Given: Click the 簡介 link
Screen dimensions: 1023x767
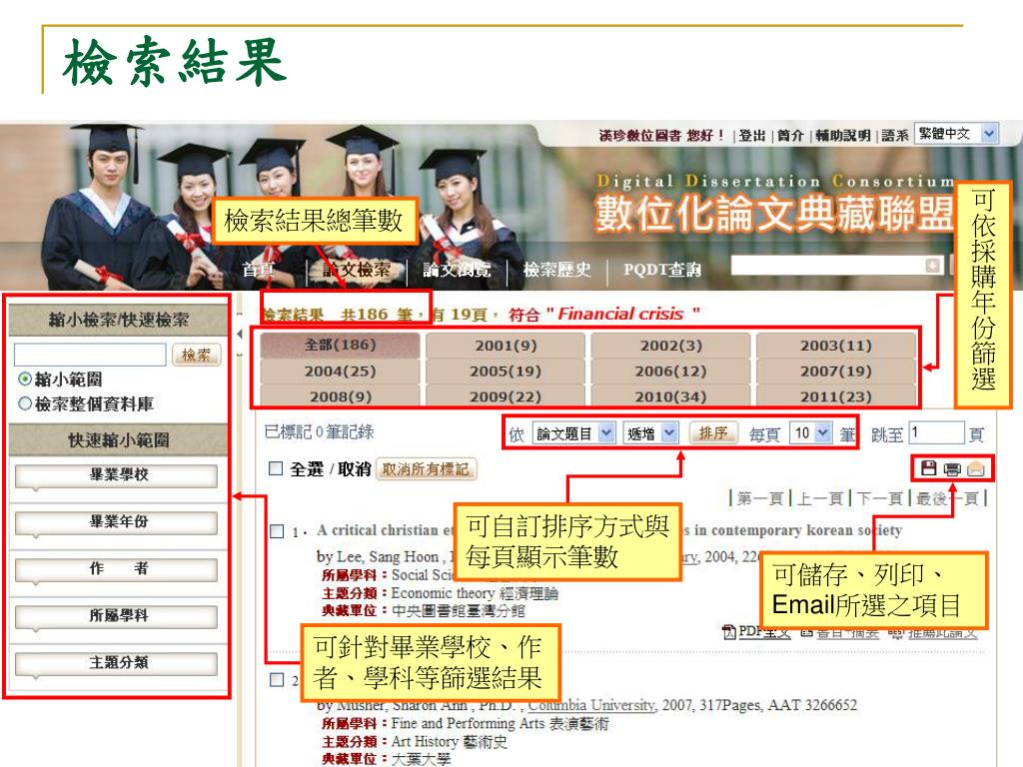Looking at the screenshot, I should (x=790, y=135).
